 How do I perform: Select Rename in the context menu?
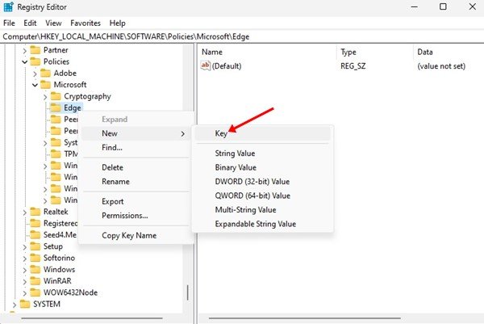click(136, 182)
